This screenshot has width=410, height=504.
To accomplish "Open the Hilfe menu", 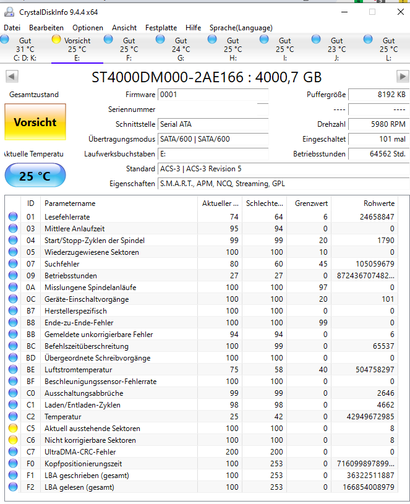I will [193, 28].
